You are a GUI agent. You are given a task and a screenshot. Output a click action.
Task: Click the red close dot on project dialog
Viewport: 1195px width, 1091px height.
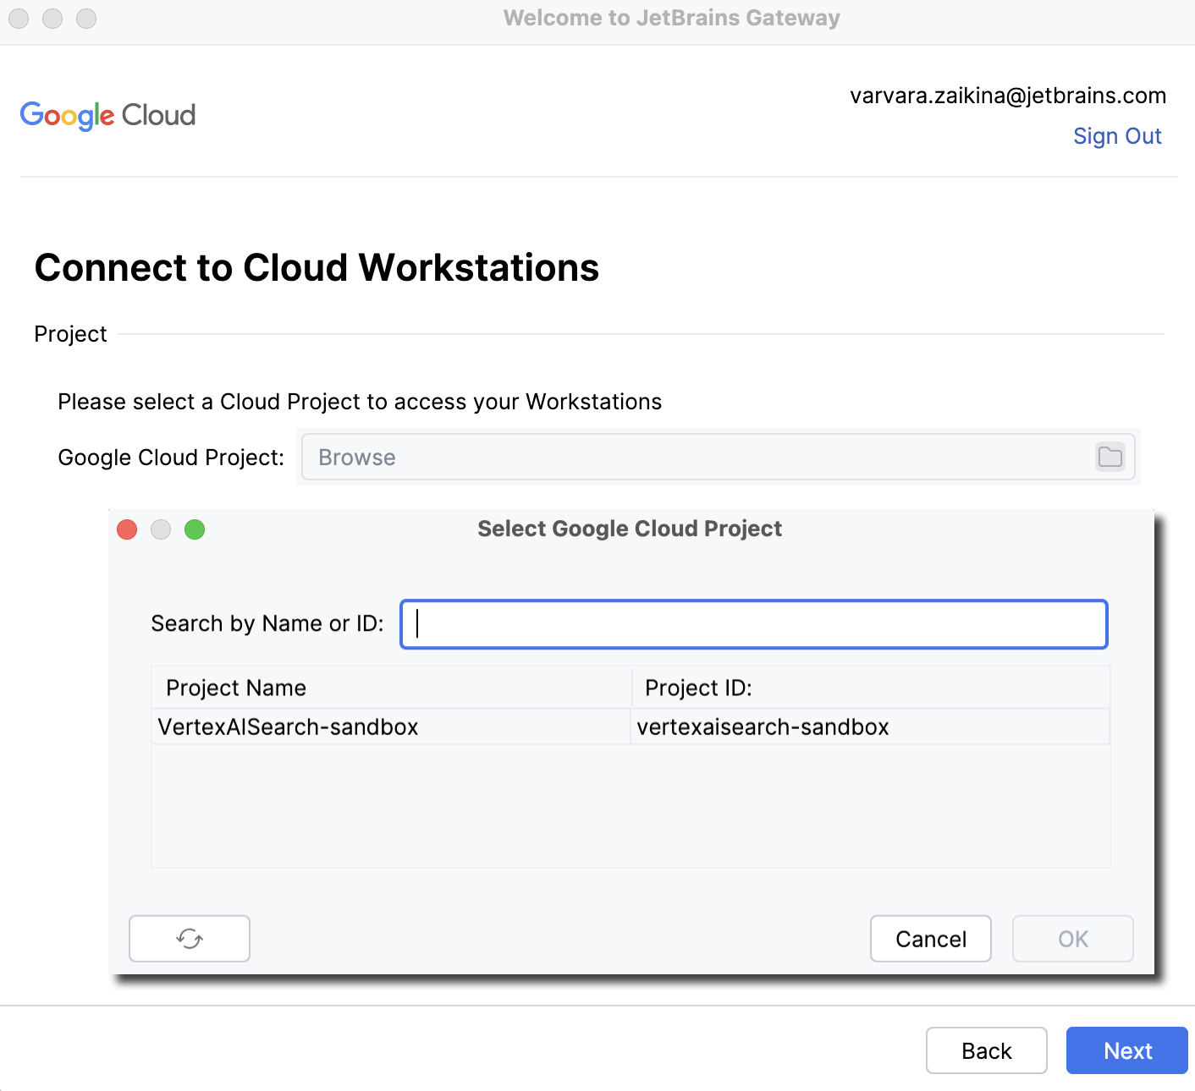click(x=127, y=529)
